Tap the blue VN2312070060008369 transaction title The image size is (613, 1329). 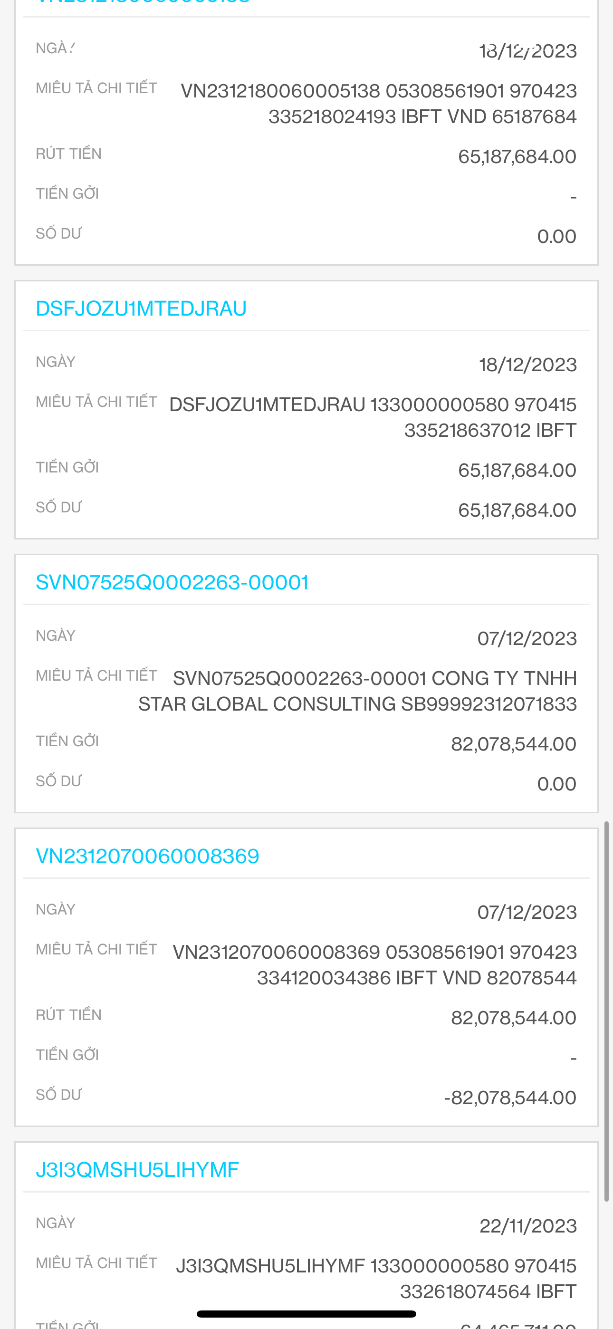click(148, 857)
